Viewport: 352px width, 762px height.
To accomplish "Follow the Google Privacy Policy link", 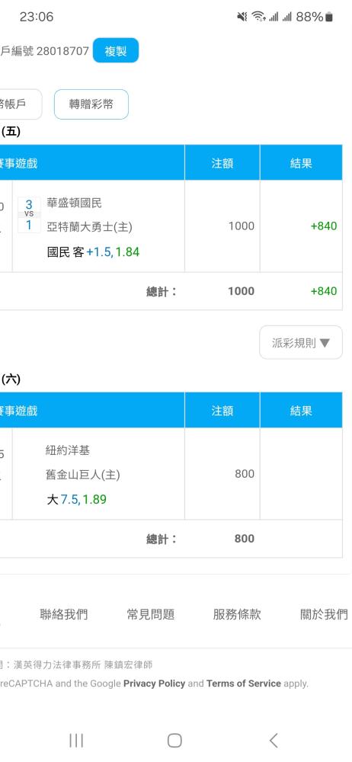I will (154, 684).
